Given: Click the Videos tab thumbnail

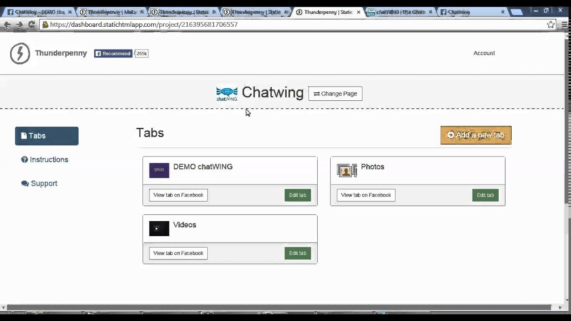Looking at the screenshot, I should 159,228.
